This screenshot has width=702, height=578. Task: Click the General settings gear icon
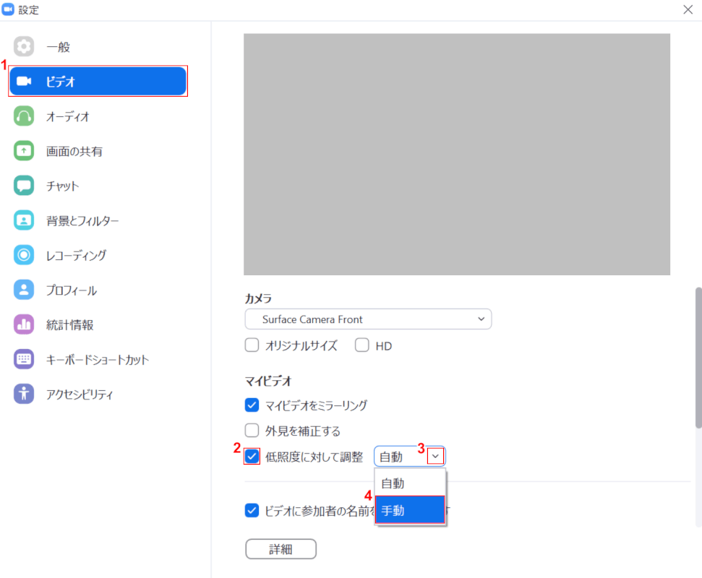[x=24, y=47]
